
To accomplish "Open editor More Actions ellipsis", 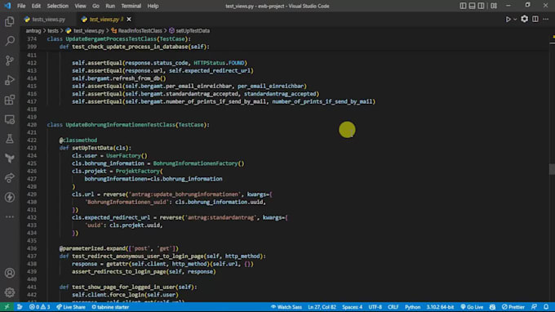I will coord(546,19).
